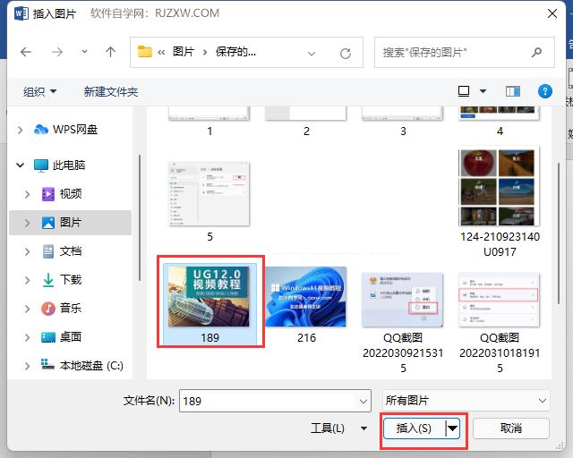
Task: Expand the 桌面 folder node
Action: (x=27, y=337)
